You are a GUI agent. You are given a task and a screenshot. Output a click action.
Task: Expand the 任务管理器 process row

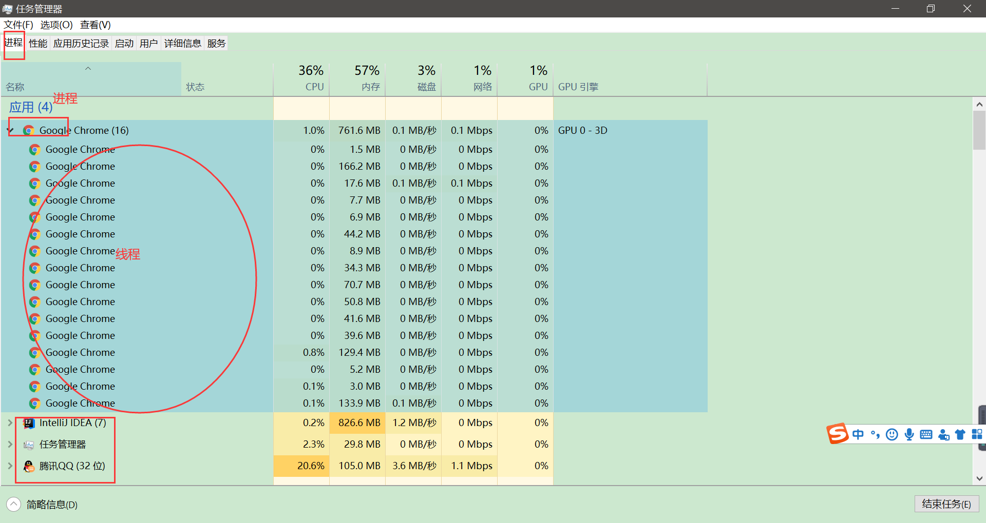point(10,445)
